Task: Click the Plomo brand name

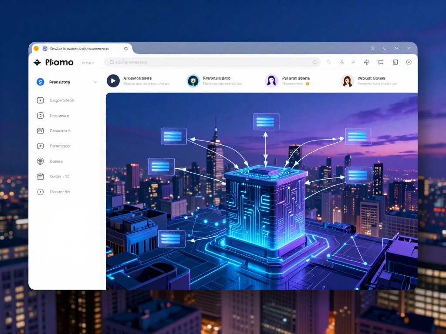Action: [59, 62]
